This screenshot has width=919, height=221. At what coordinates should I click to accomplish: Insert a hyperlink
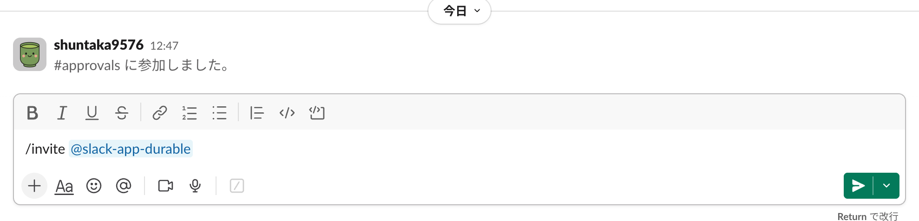coord(159,113)
